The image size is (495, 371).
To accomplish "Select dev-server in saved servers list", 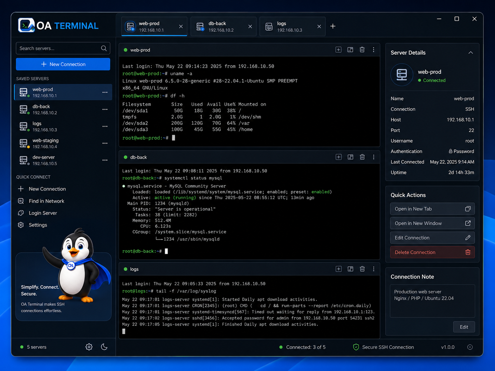I will [x=63, y=160].
